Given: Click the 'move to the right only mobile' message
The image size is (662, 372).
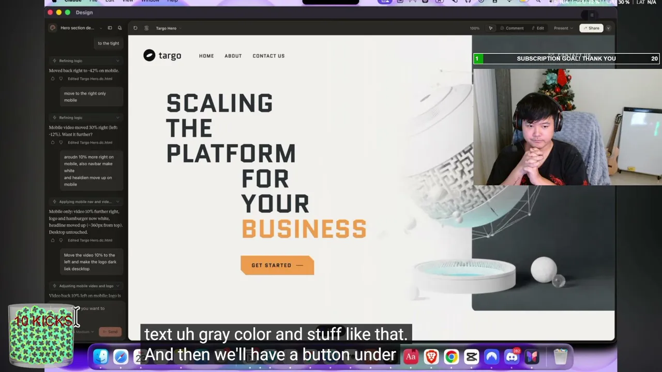Looking at the screenshot, I should click(x=92, y=97).
